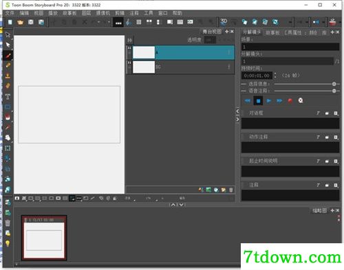Click the highlighted black workspace button in toolbar

[x=118, y=23]
